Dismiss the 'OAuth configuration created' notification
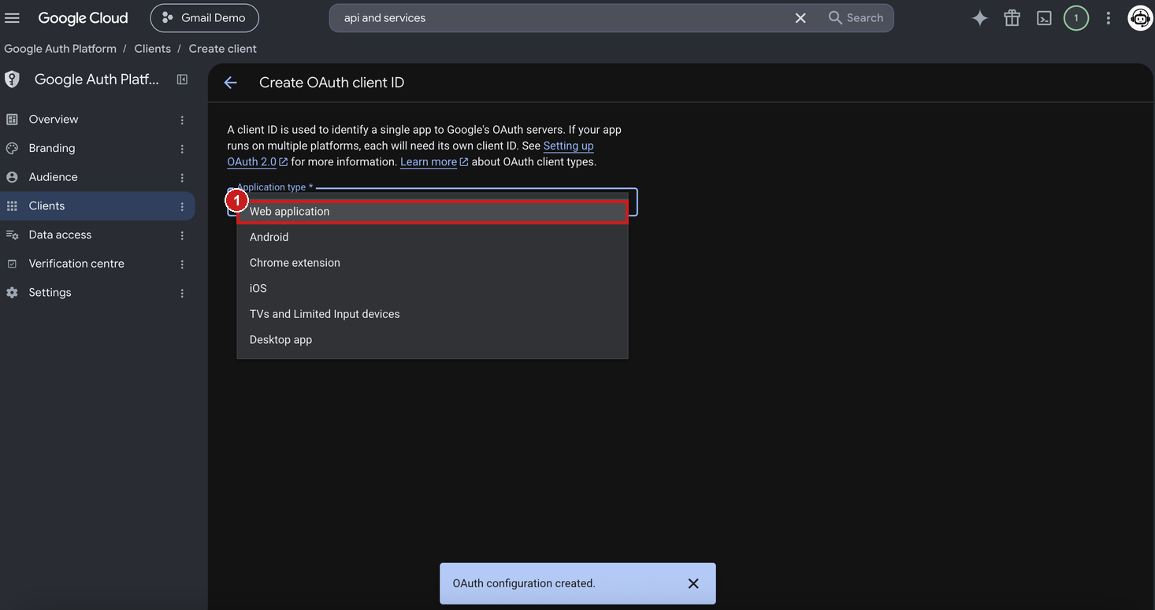 coord(693,583)
